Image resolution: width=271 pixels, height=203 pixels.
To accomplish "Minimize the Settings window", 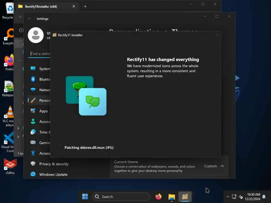I will [205, 16].
